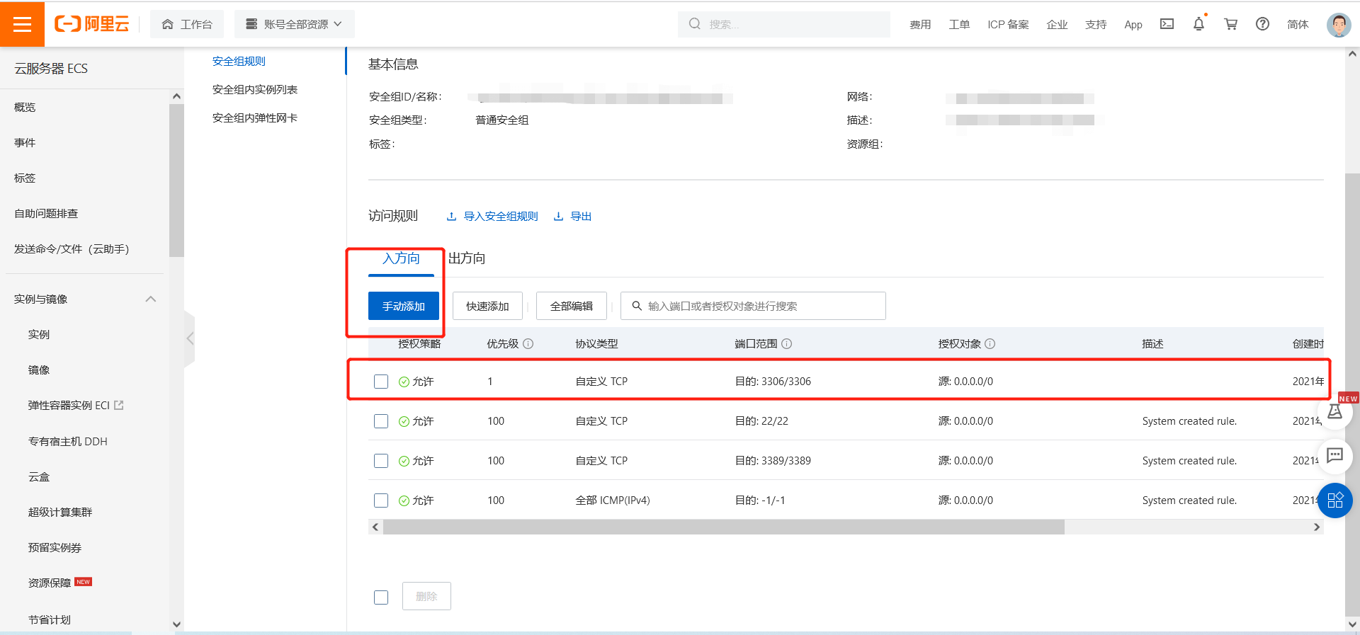Click the rule search magnifier icon
This screenshot has width=1360, height=635.
tap(637, 306)
